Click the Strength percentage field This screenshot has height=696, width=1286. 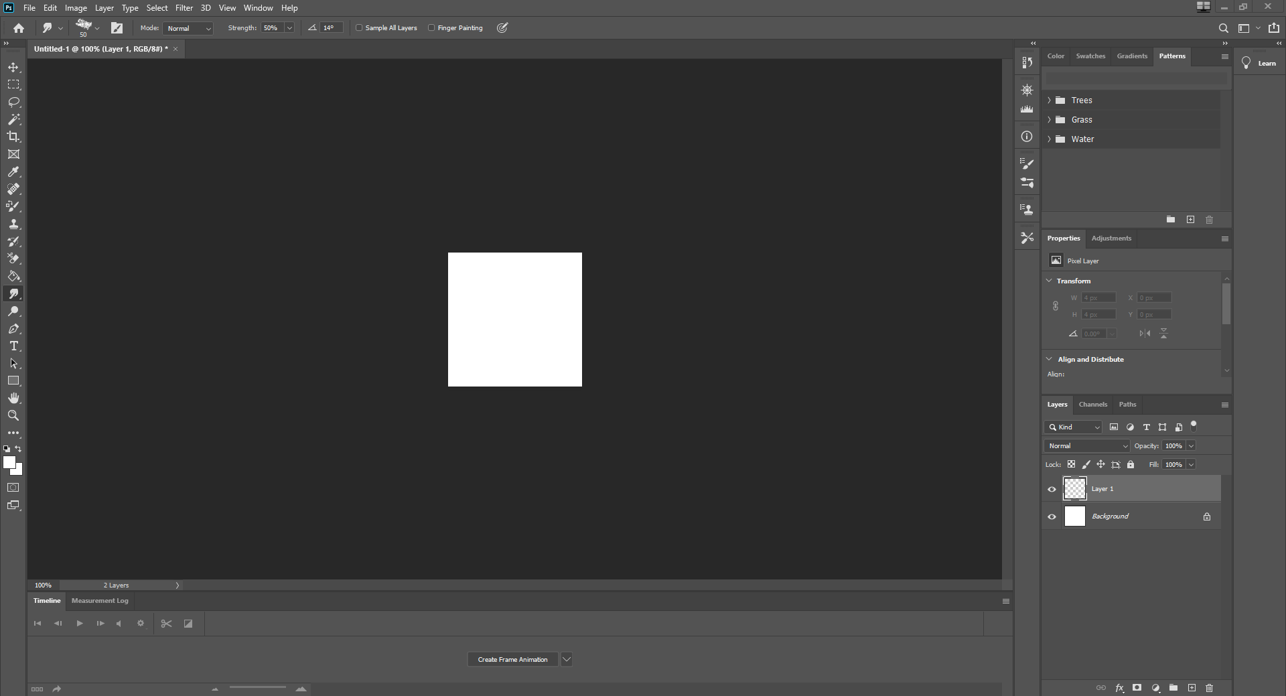coord(273,27)
